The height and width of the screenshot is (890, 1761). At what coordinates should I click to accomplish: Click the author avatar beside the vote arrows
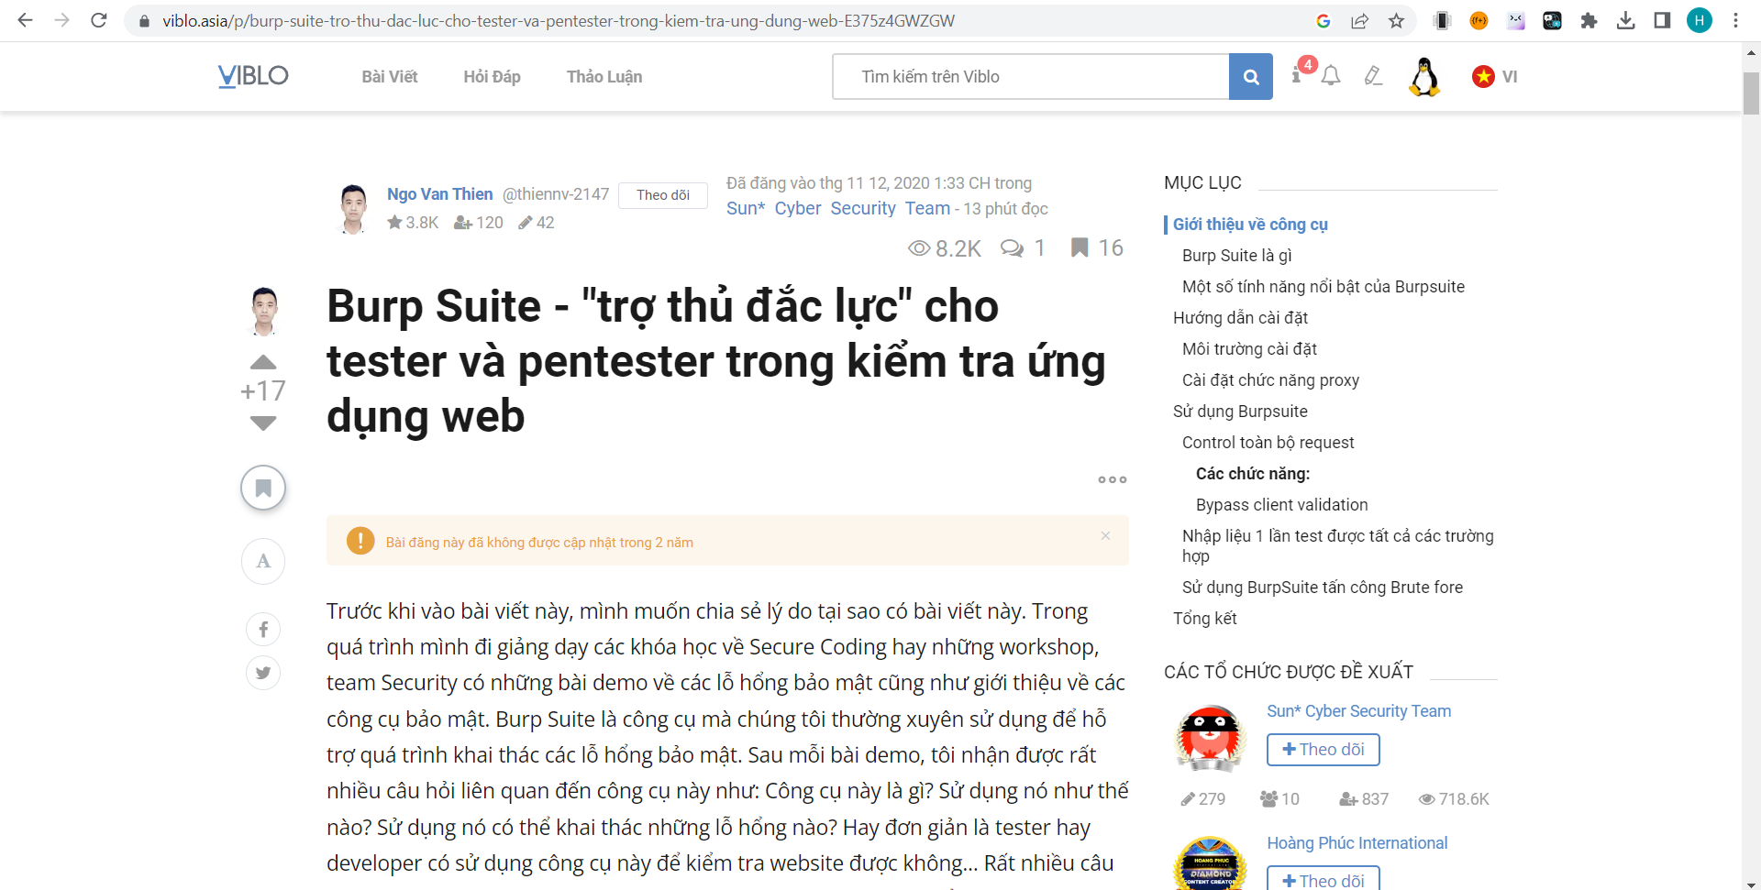[264, 312]
